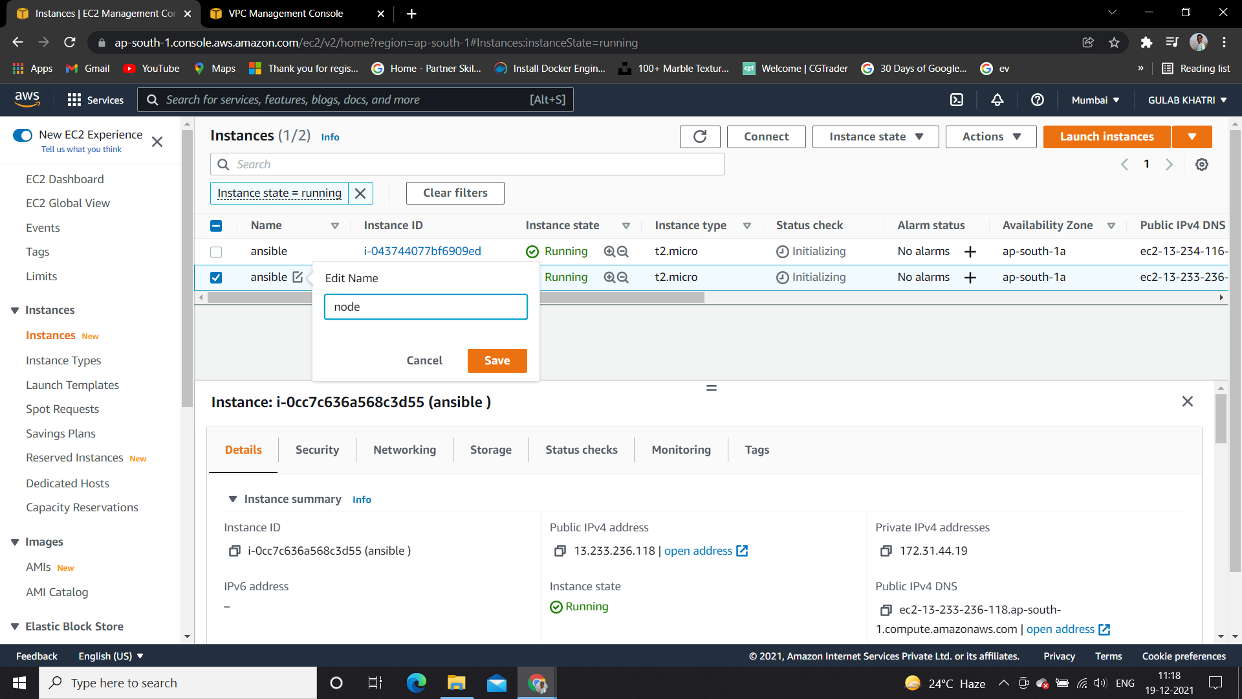Open the Actions dropdown
1242x699 pixels.
pos(990,137)
